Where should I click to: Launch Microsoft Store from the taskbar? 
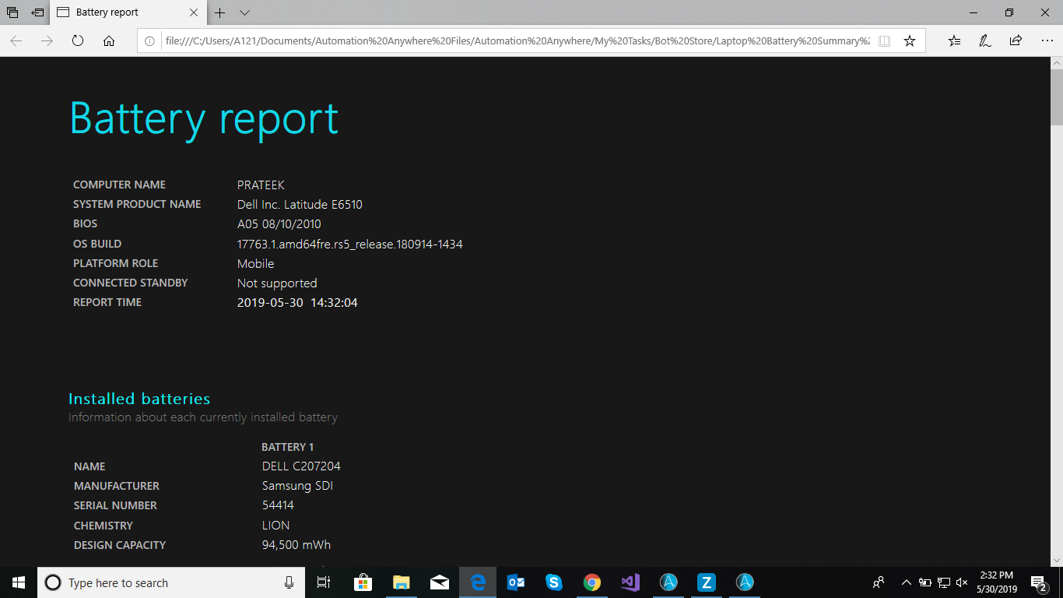click(x=363, y=582)
